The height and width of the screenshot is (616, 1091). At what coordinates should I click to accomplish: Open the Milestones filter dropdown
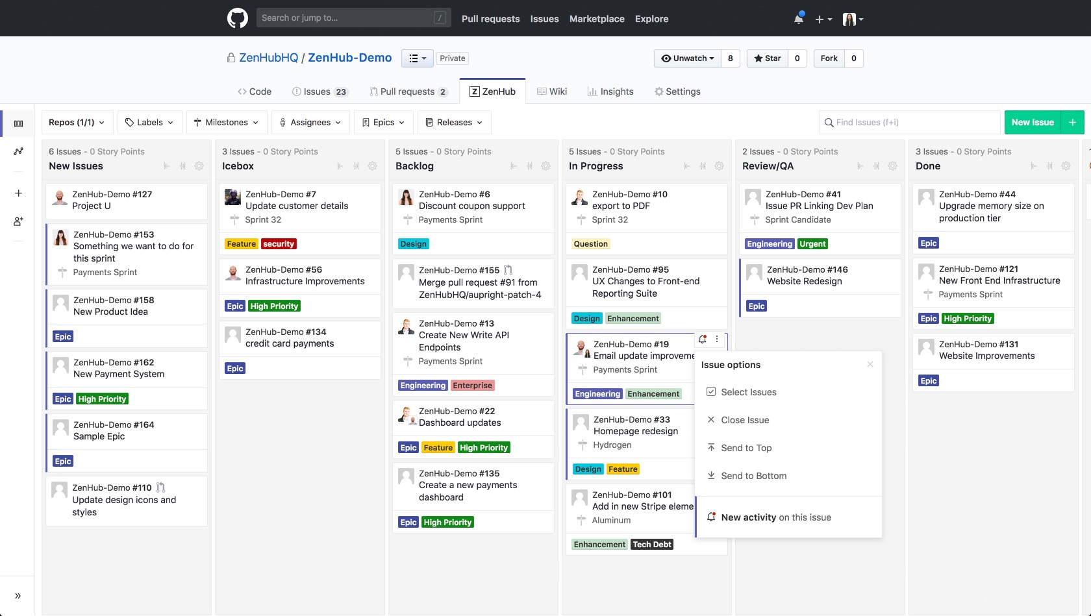point(226,122)
